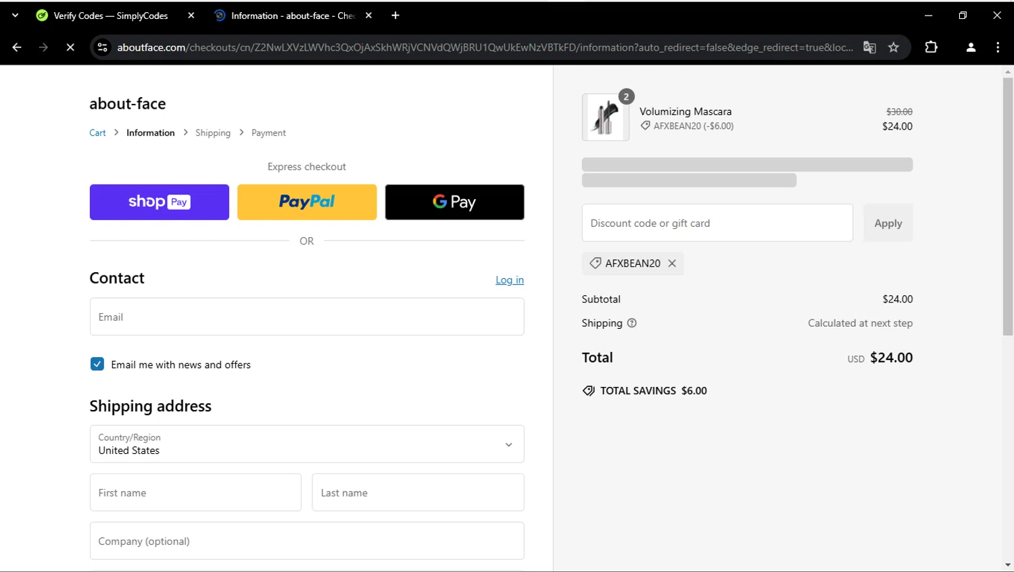Click the Information breadcrumb step

click(151, 133)
